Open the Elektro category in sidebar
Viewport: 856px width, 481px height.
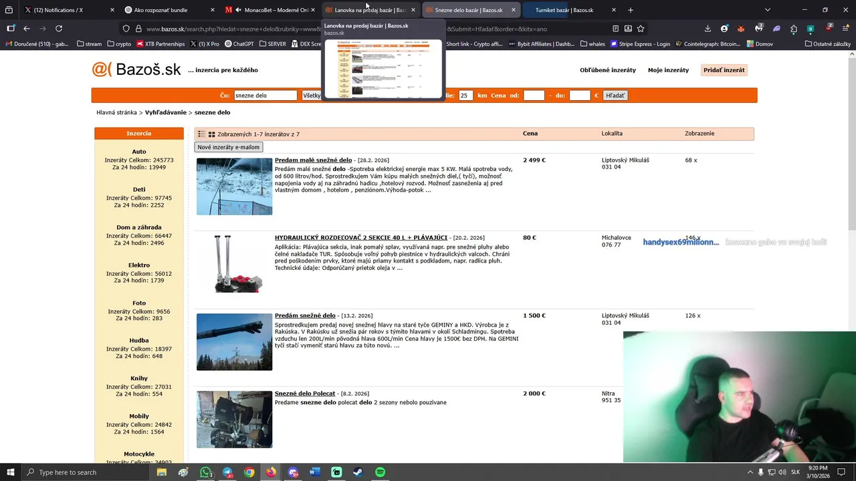(139, 265)
